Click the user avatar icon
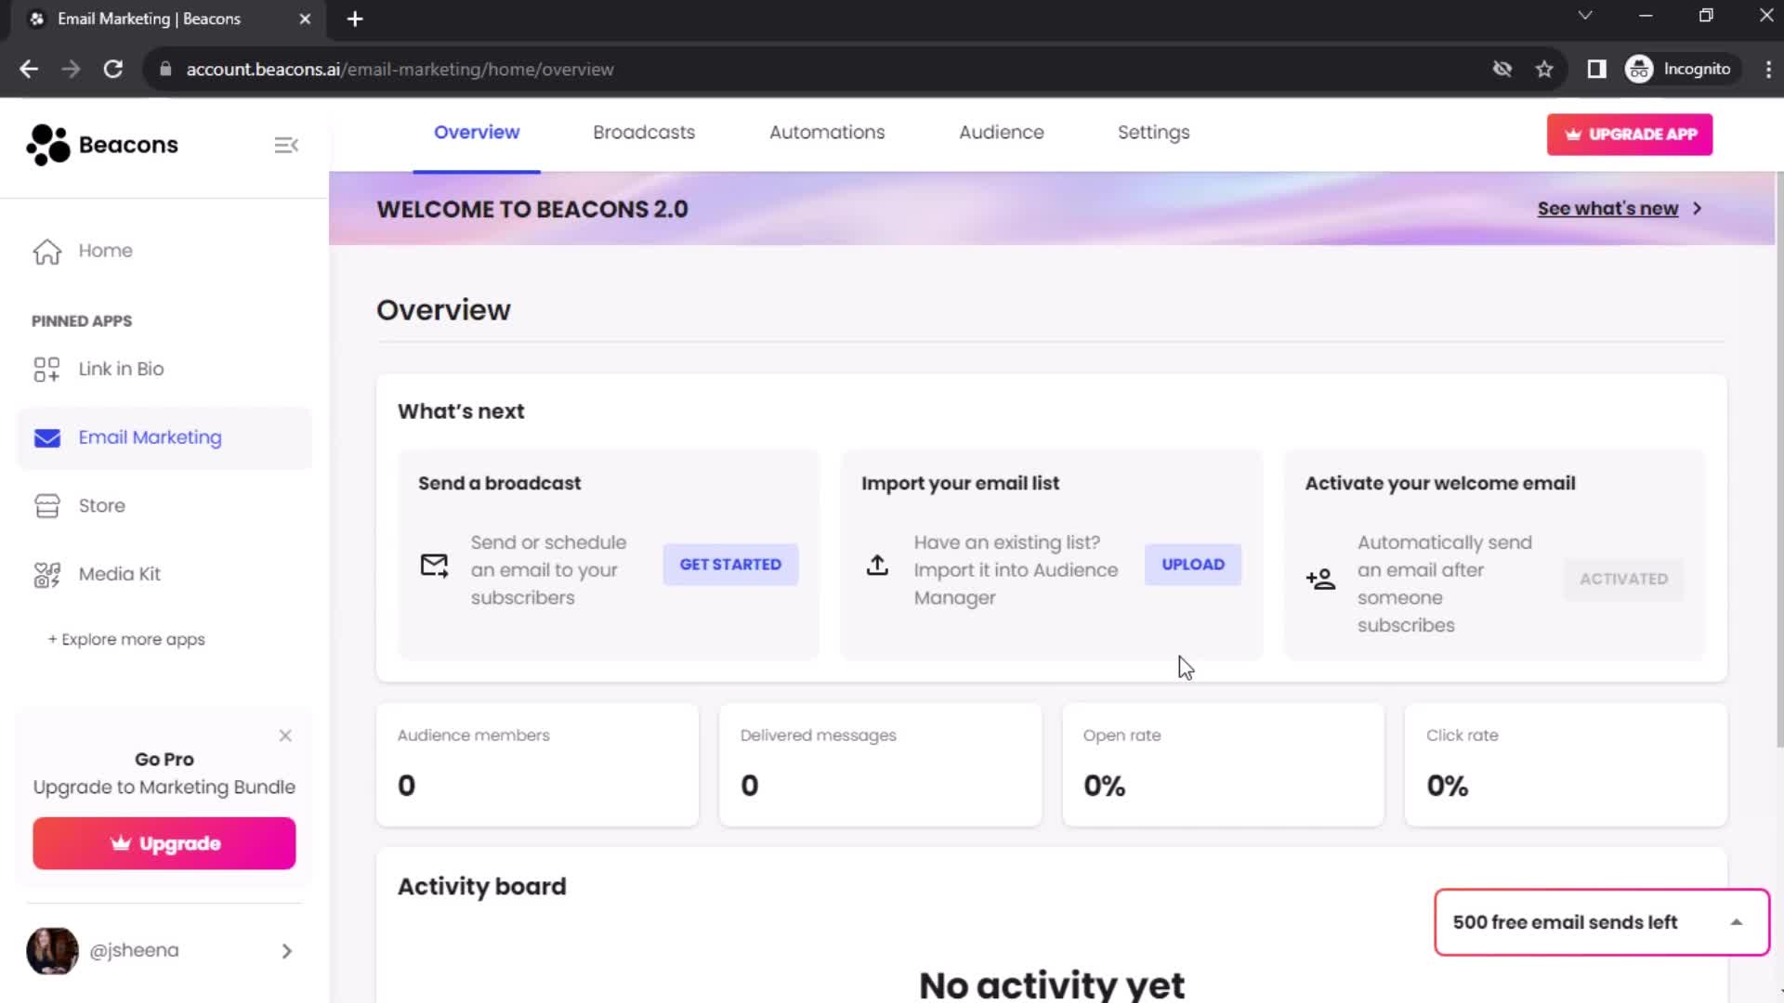The width and height of the screenshot is (1784, 1003). [53, 950]
